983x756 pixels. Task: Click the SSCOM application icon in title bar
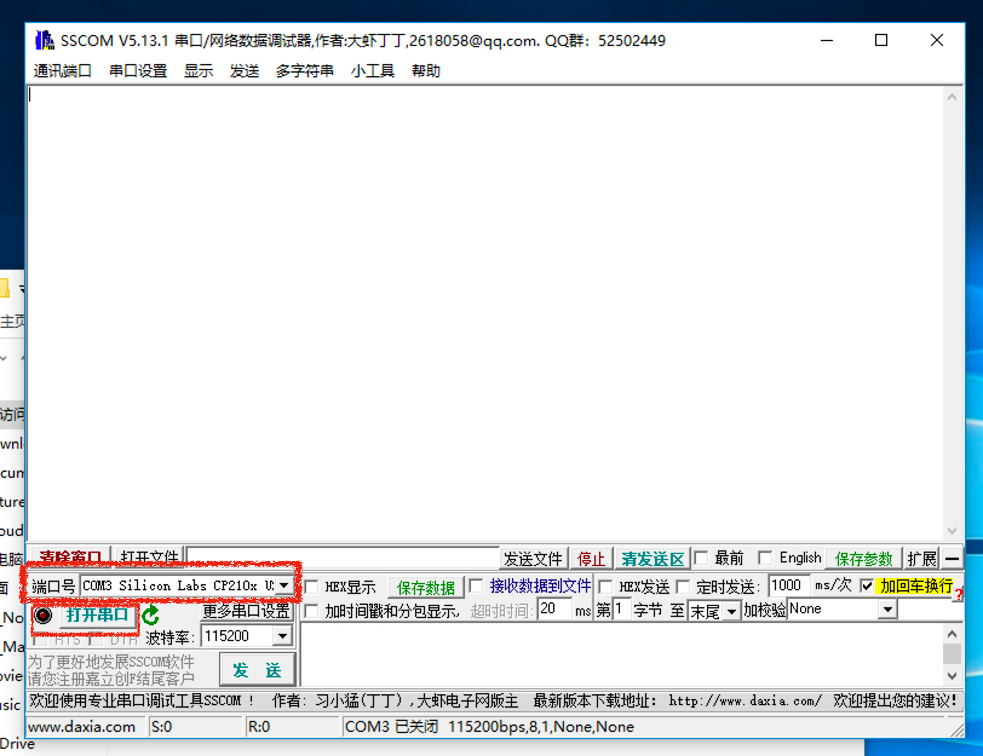pos(44,41)
